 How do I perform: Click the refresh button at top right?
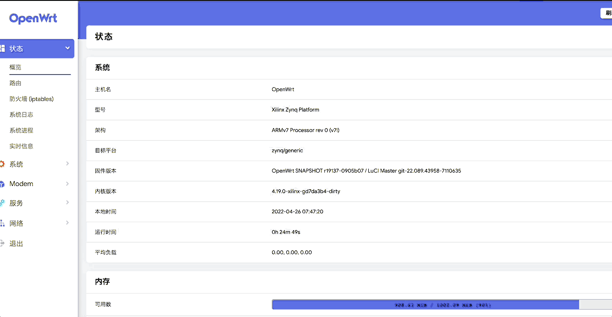606,13
